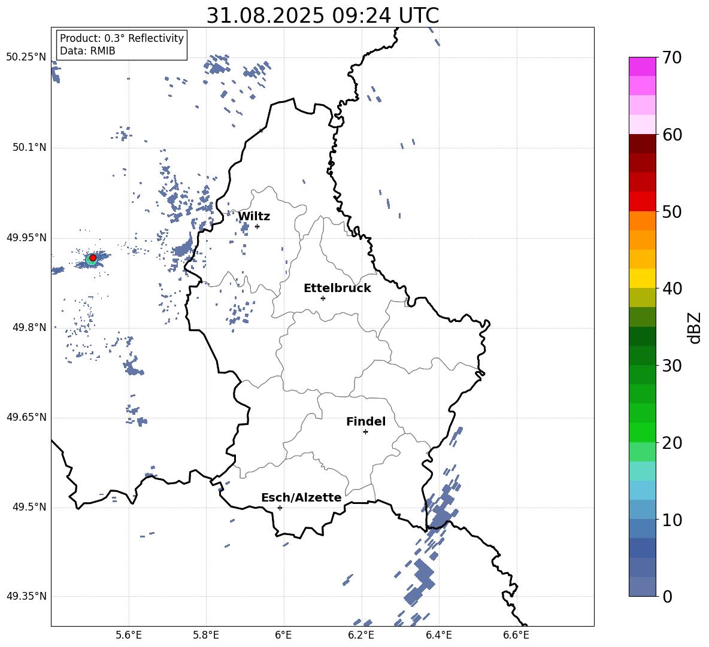Click the 6°E longitude label
The height and width of the screenshot is (647, 709).
pos(283,635)
